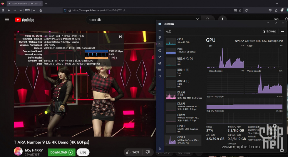Screen dimensions: 288x157
Task: Select Task Manager Performance sidebar icon
Action: point(160,44)
